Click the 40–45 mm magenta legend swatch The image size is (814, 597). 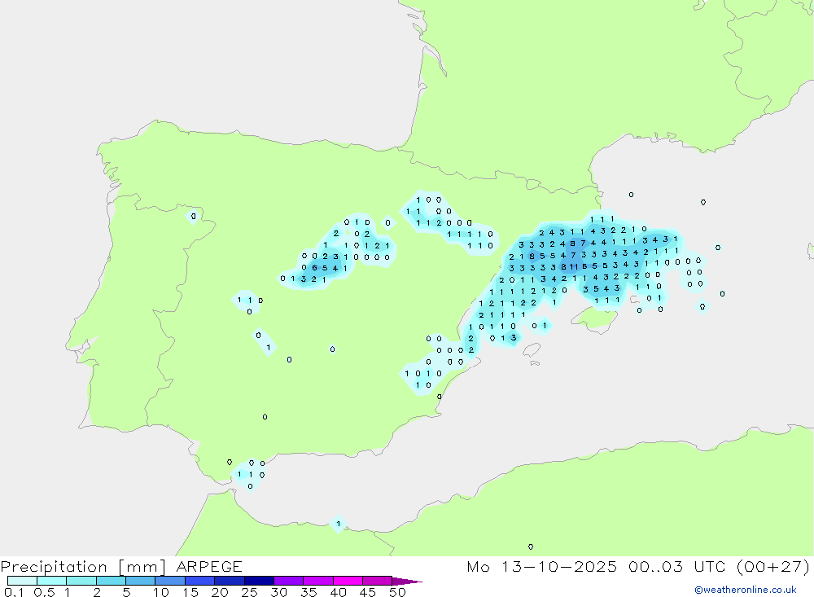[348, 581]
